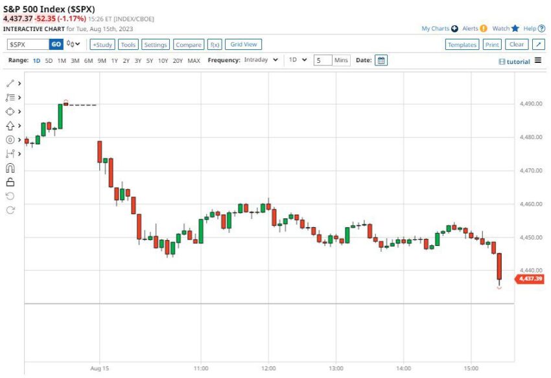Expand the chart type candlestick dropdown

point(73,44)
